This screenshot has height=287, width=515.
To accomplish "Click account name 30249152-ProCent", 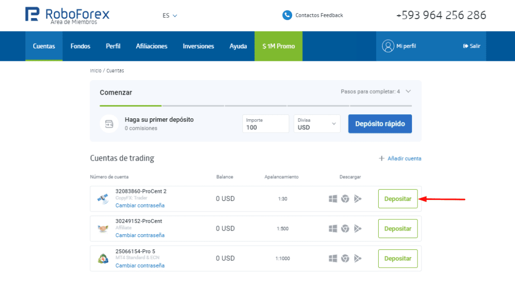I will [x=139, y=221].
